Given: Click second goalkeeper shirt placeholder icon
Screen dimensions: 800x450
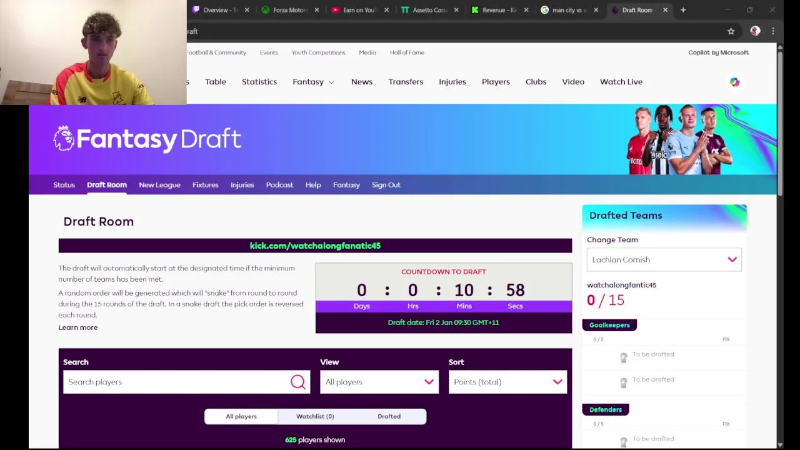Looking at the screenshot, I should point(623,382).
